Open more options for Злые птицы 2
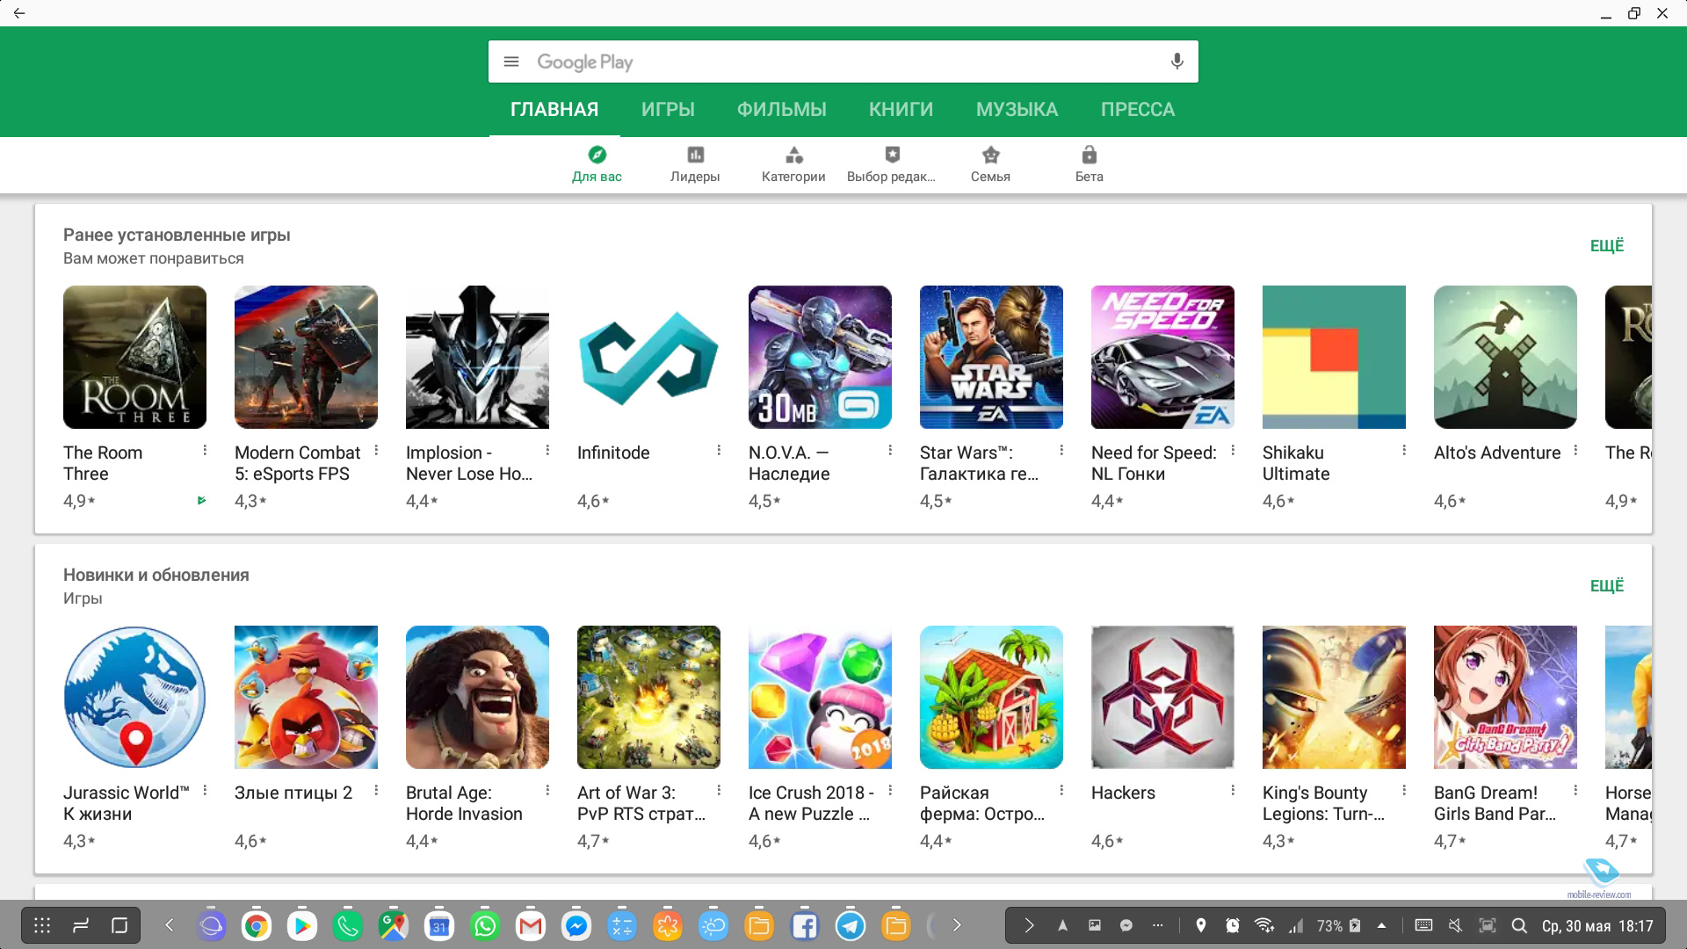1687x949 pixels. [x=376, y=790]
